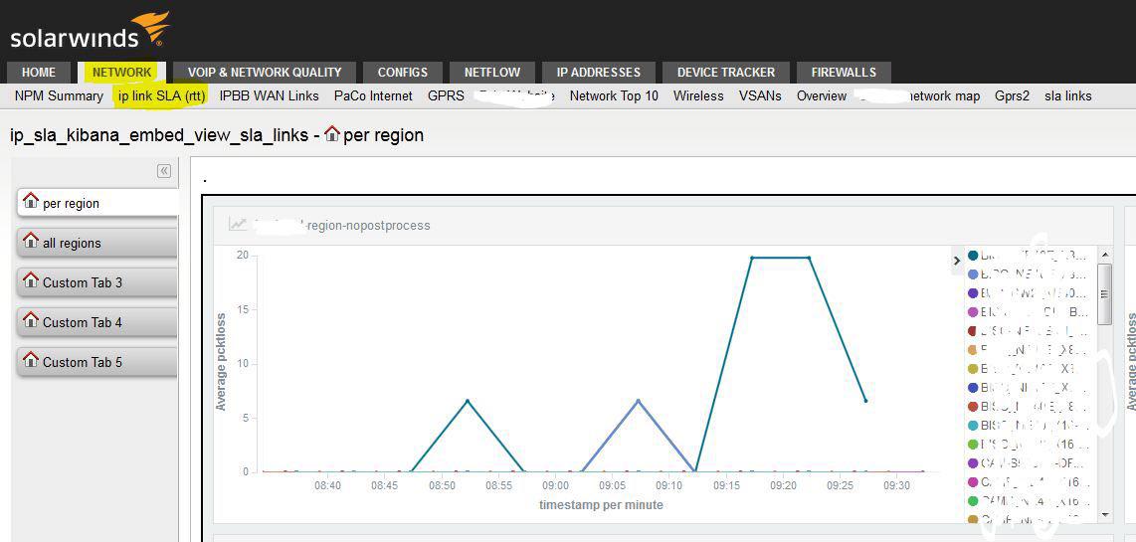Screen dimensions: 1136x542
Task: Open the Overview submenu item
Action: pos(822,95)
